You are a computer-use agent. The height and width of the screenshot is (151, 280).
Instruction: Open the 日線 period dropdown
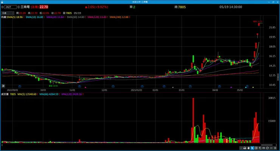click(8, 13)
